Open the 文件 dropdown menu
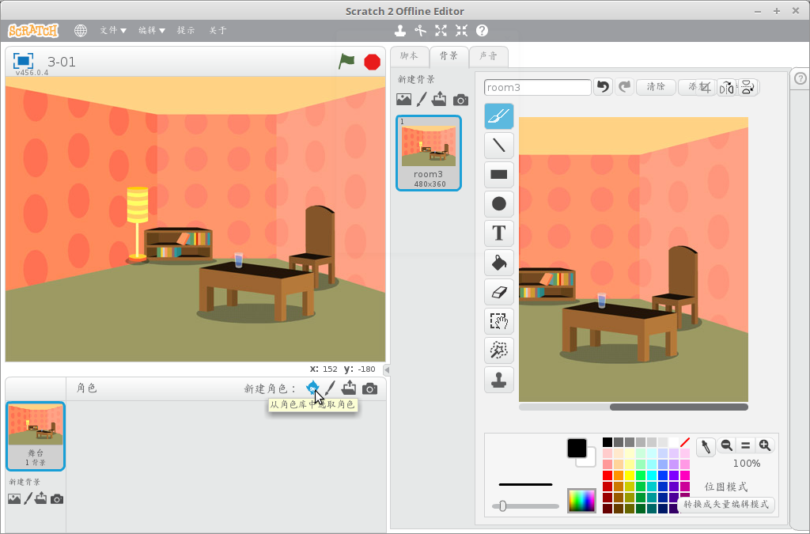Image resolution: width=810 pixels, height=534 pixels. 113,31
